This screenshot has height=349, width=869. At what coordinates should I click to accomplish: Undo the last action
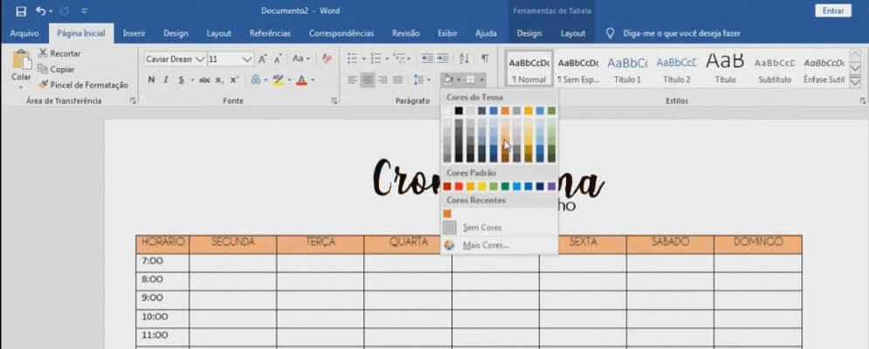(x=41, y=11)
